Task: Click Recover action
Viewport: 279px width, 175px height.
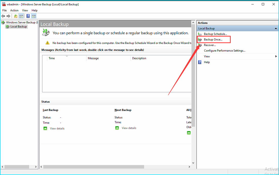Action: 210,45
